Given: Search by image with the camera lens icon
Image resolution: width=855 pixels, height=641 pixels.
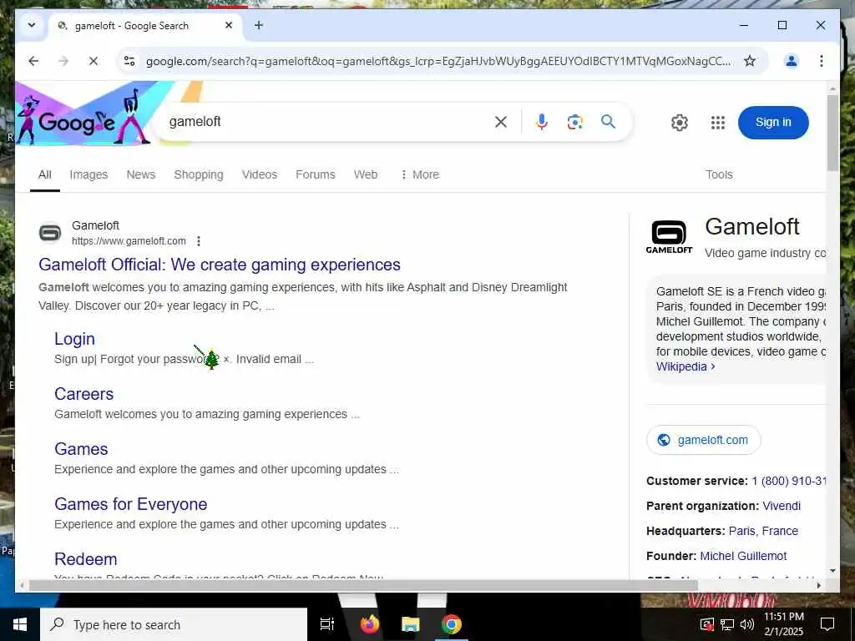Looking at the screenshot, I should coord(574,122).
